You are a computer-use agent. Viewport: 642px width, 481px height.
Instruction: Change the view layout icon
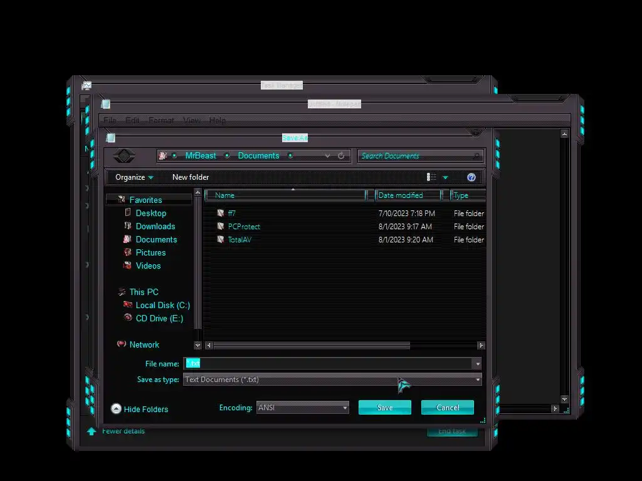coord(431,177)
